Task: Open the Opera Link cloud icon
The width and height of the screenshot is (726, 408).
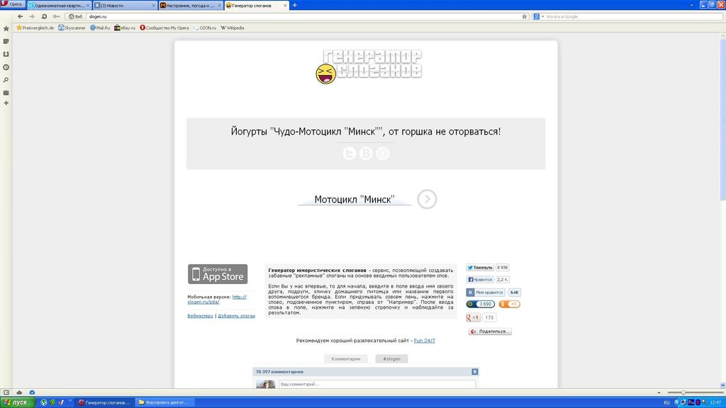Action: point(19,392)
